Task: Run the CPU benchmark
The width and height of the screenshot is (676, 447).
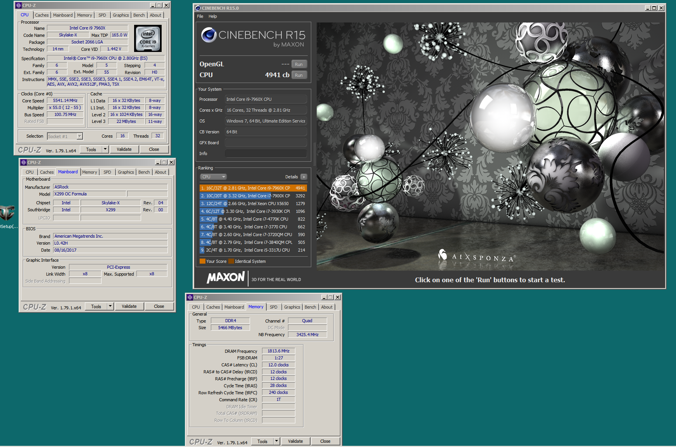Action: click(x=299, y=75)
